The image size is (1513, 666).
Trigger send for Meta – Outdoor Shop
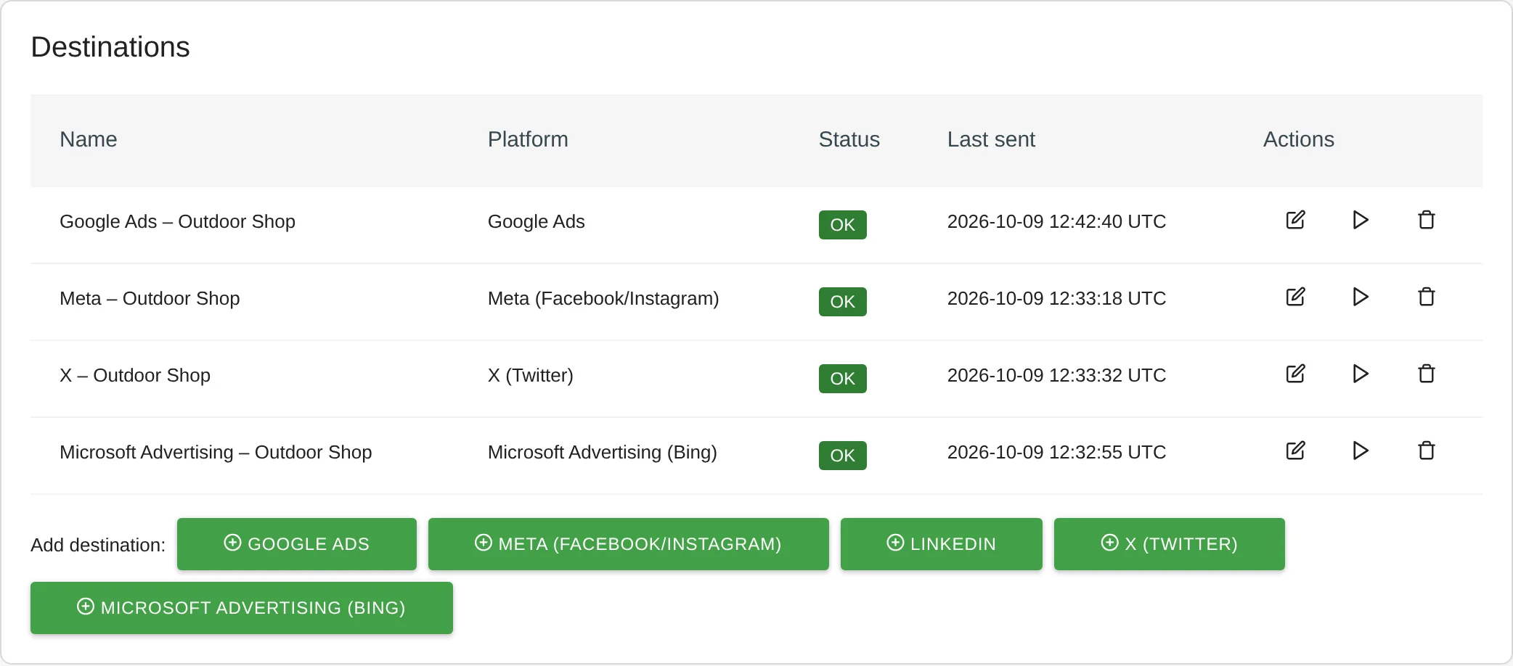1361,297
